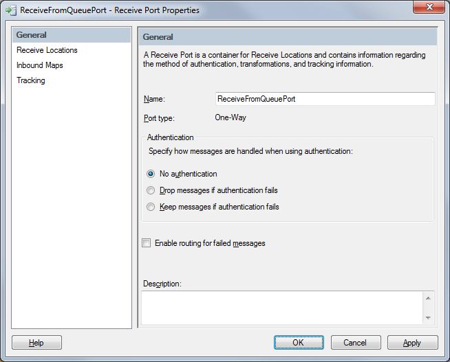Image resolution: width=450 pixels, height=362 pixels.
Task: Open the Receive Locations page
Action: [x=47, y=50]
